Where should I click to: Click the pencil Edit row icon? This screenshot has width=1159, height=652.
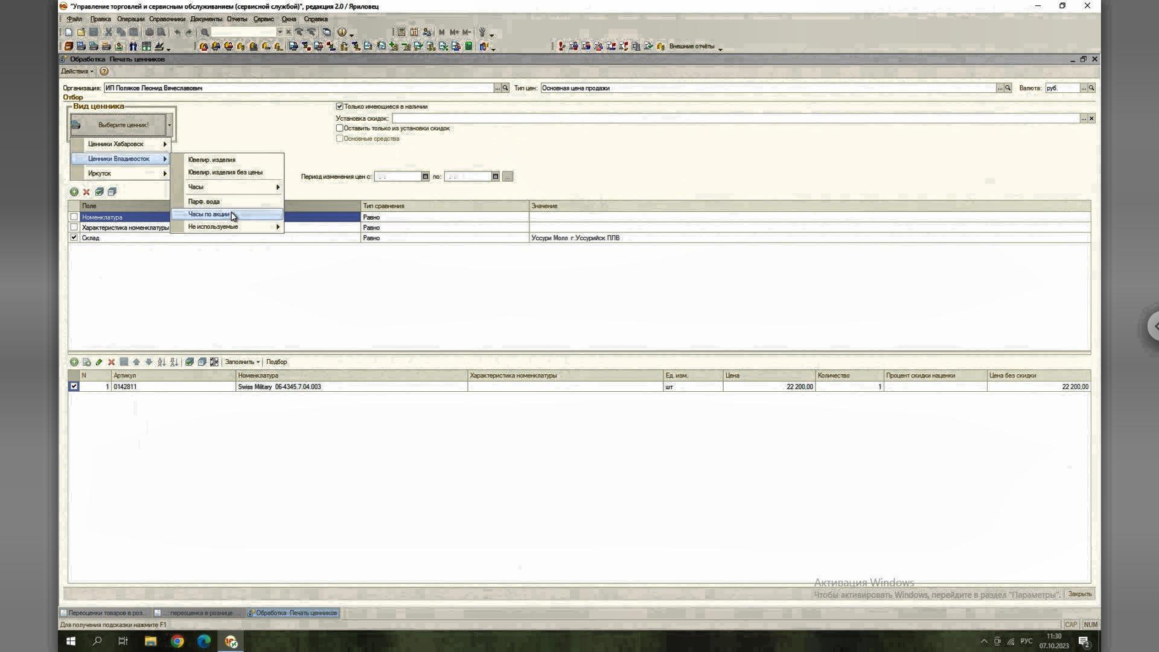(99, 362)
